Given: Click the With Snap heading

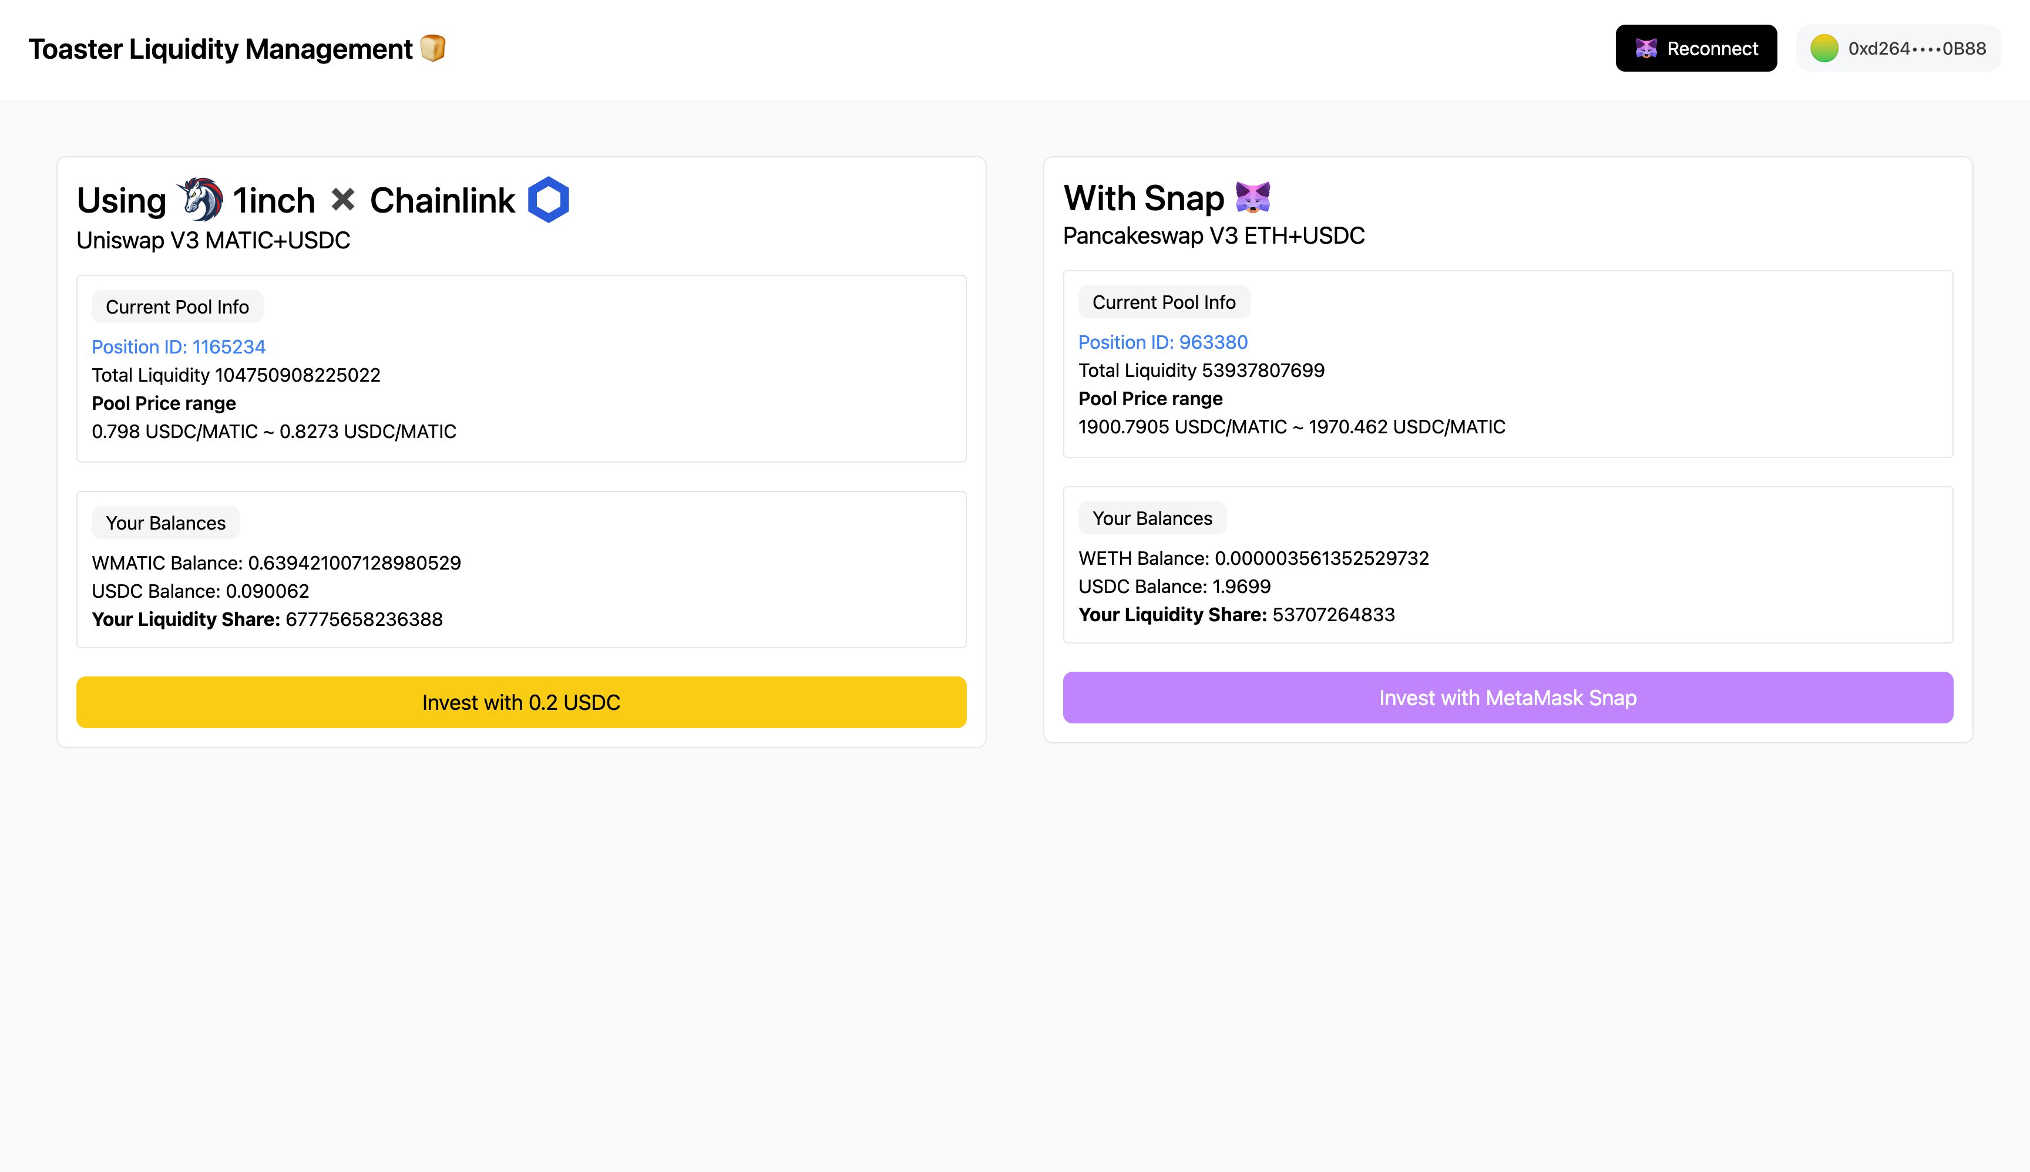Looking at the screenshot, I should tap(1144, 198).
